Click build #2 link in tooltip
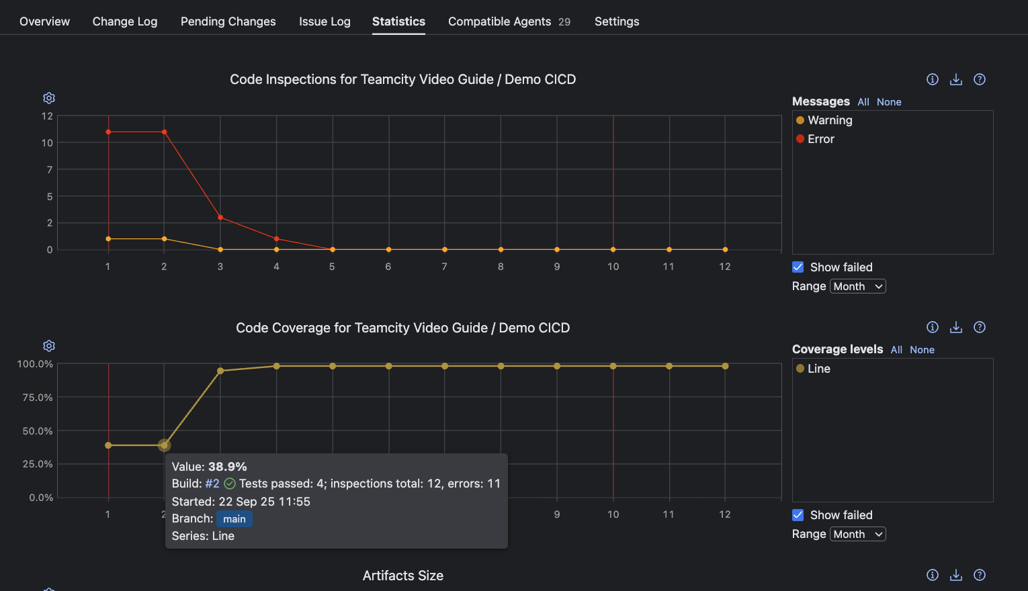 coord(212,484)
